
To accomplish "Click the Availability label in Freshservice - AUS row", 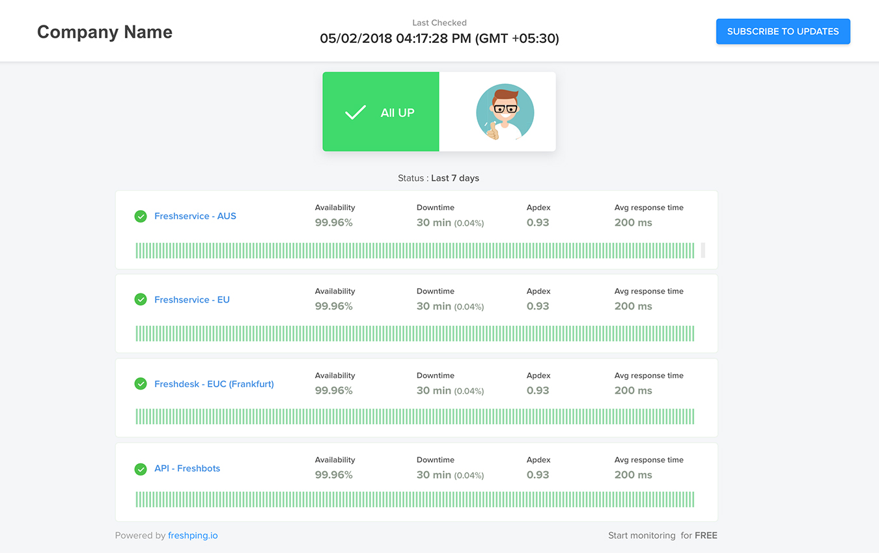I will point(335,208).
